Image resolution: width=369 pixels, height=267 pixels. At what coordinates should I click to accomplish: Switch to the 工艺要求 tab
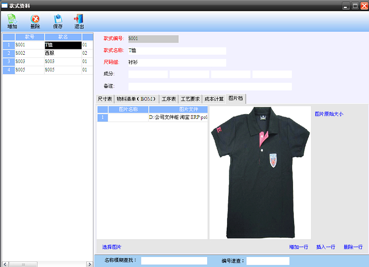point(190,99)
